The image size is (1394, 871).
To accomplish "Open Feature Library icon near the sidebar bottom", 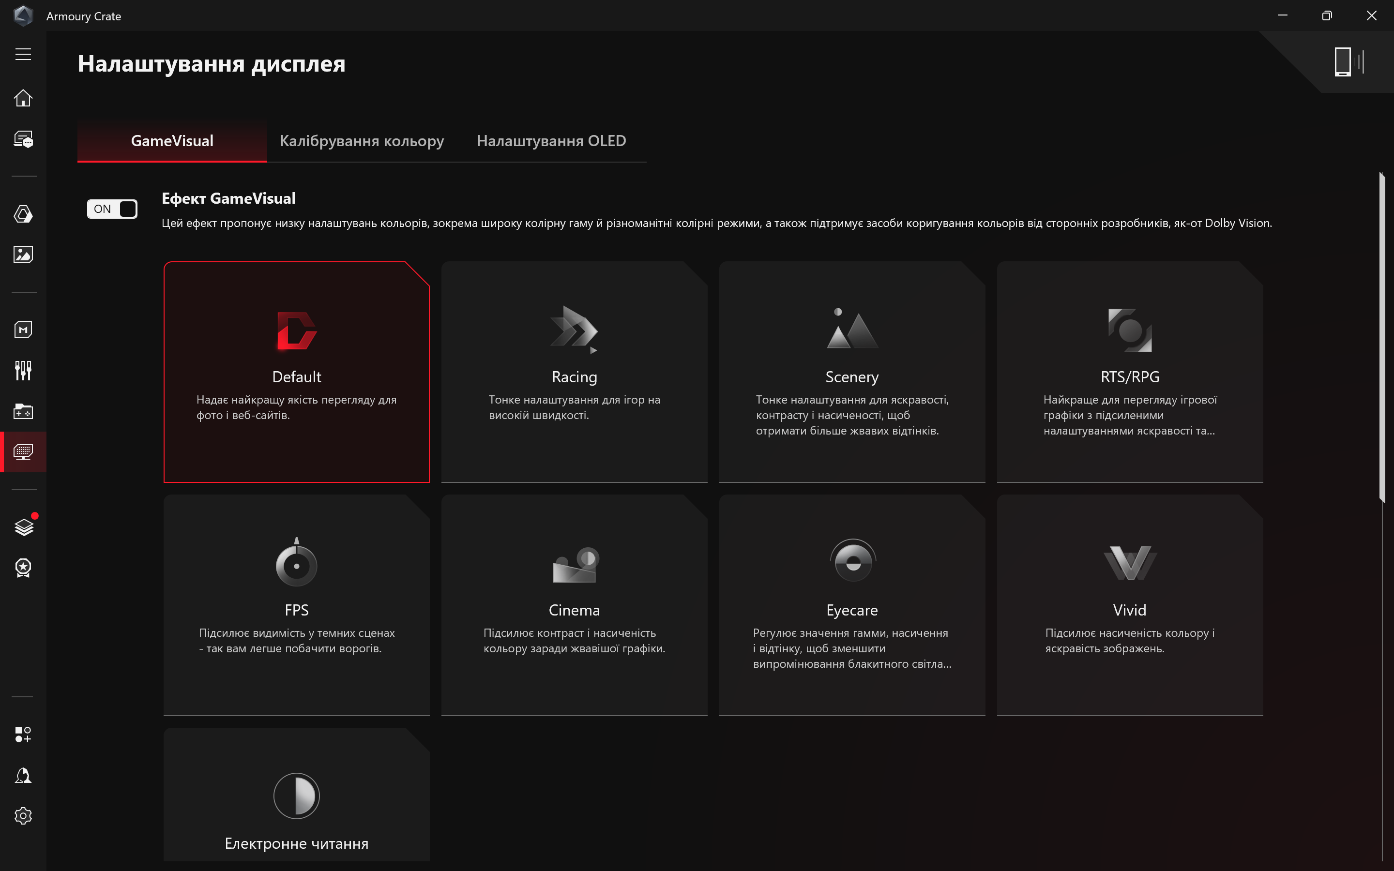I will point(23,735).
